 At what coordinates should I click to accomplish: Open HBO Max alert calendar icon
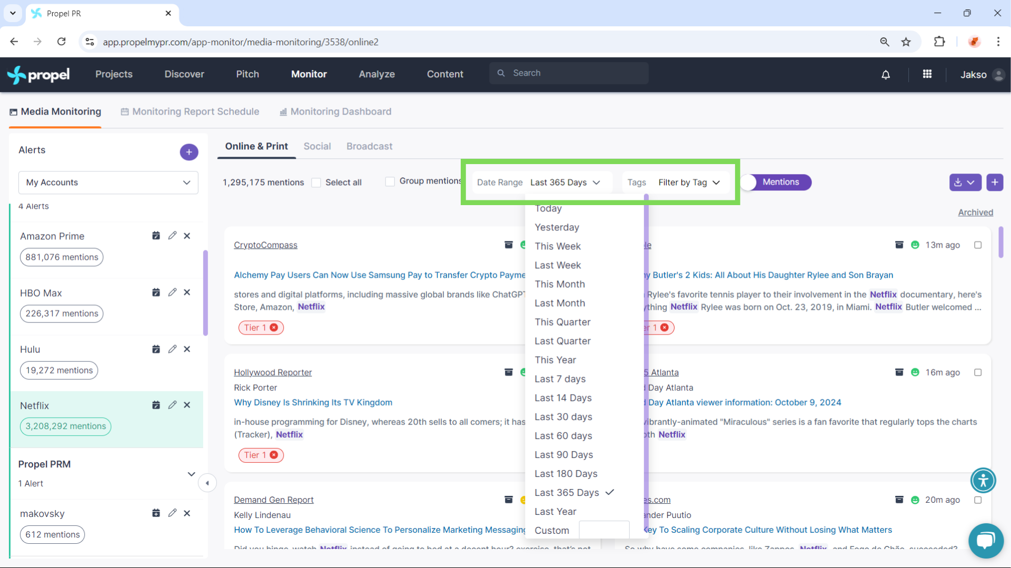[x=156, y=292]
